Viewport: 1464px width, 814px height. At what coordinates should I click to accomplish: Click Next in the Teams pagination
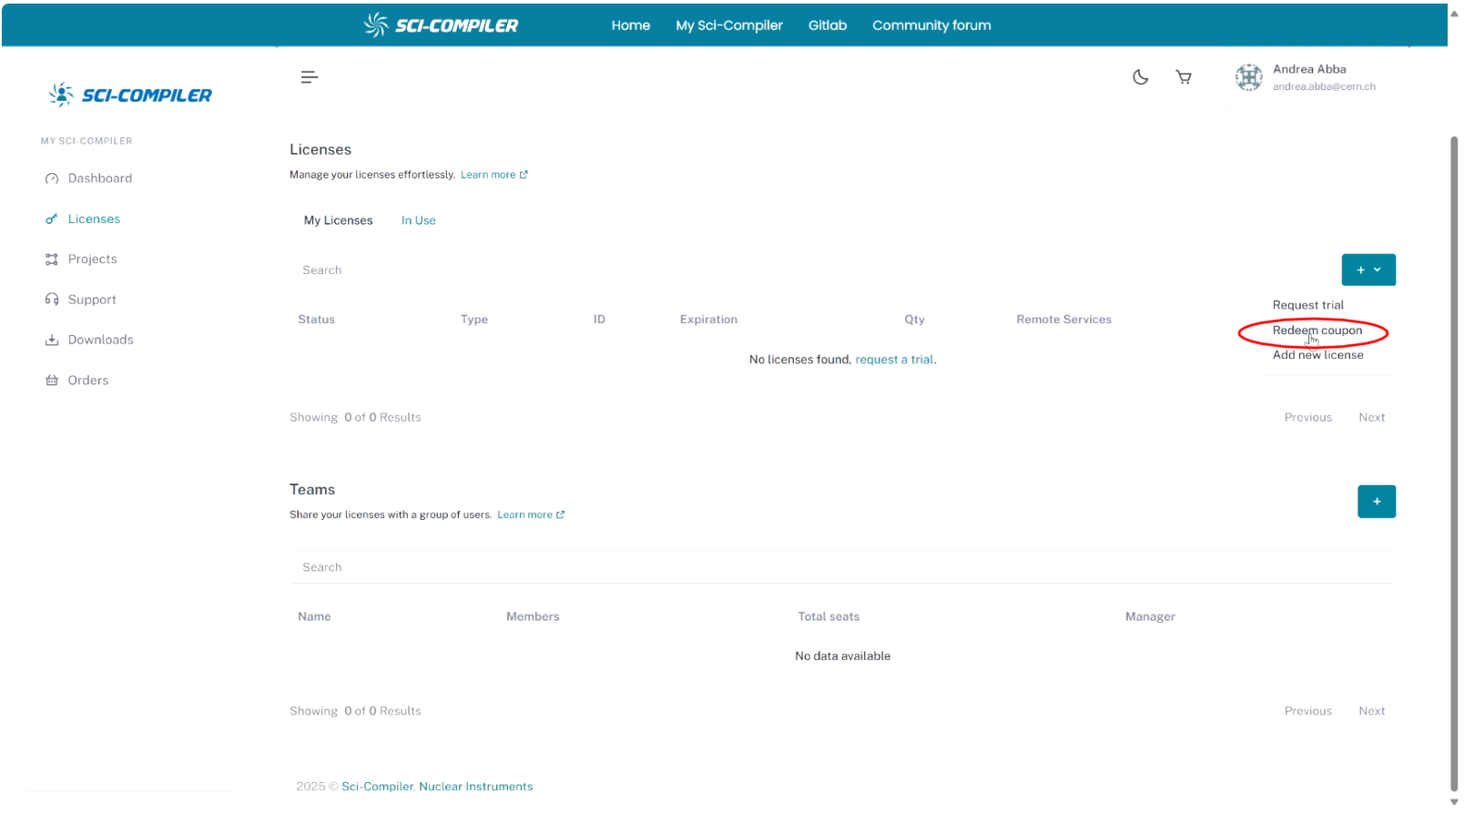(1372, 711)
